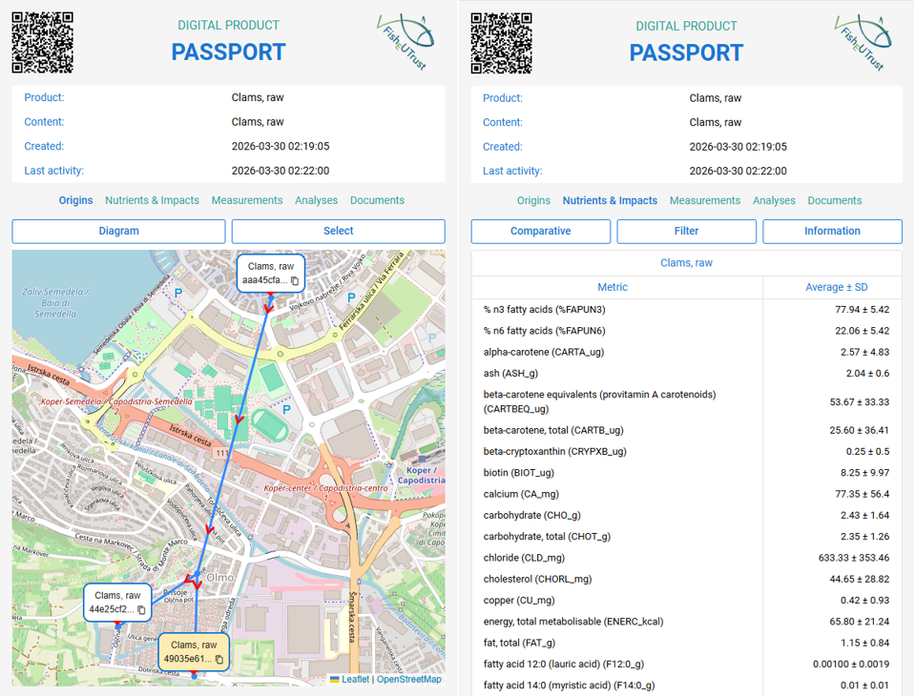The height and width of the screenshot is (696, 915).
Task: Click value '65.80 ± 21.24'
Action: [860, 622]
